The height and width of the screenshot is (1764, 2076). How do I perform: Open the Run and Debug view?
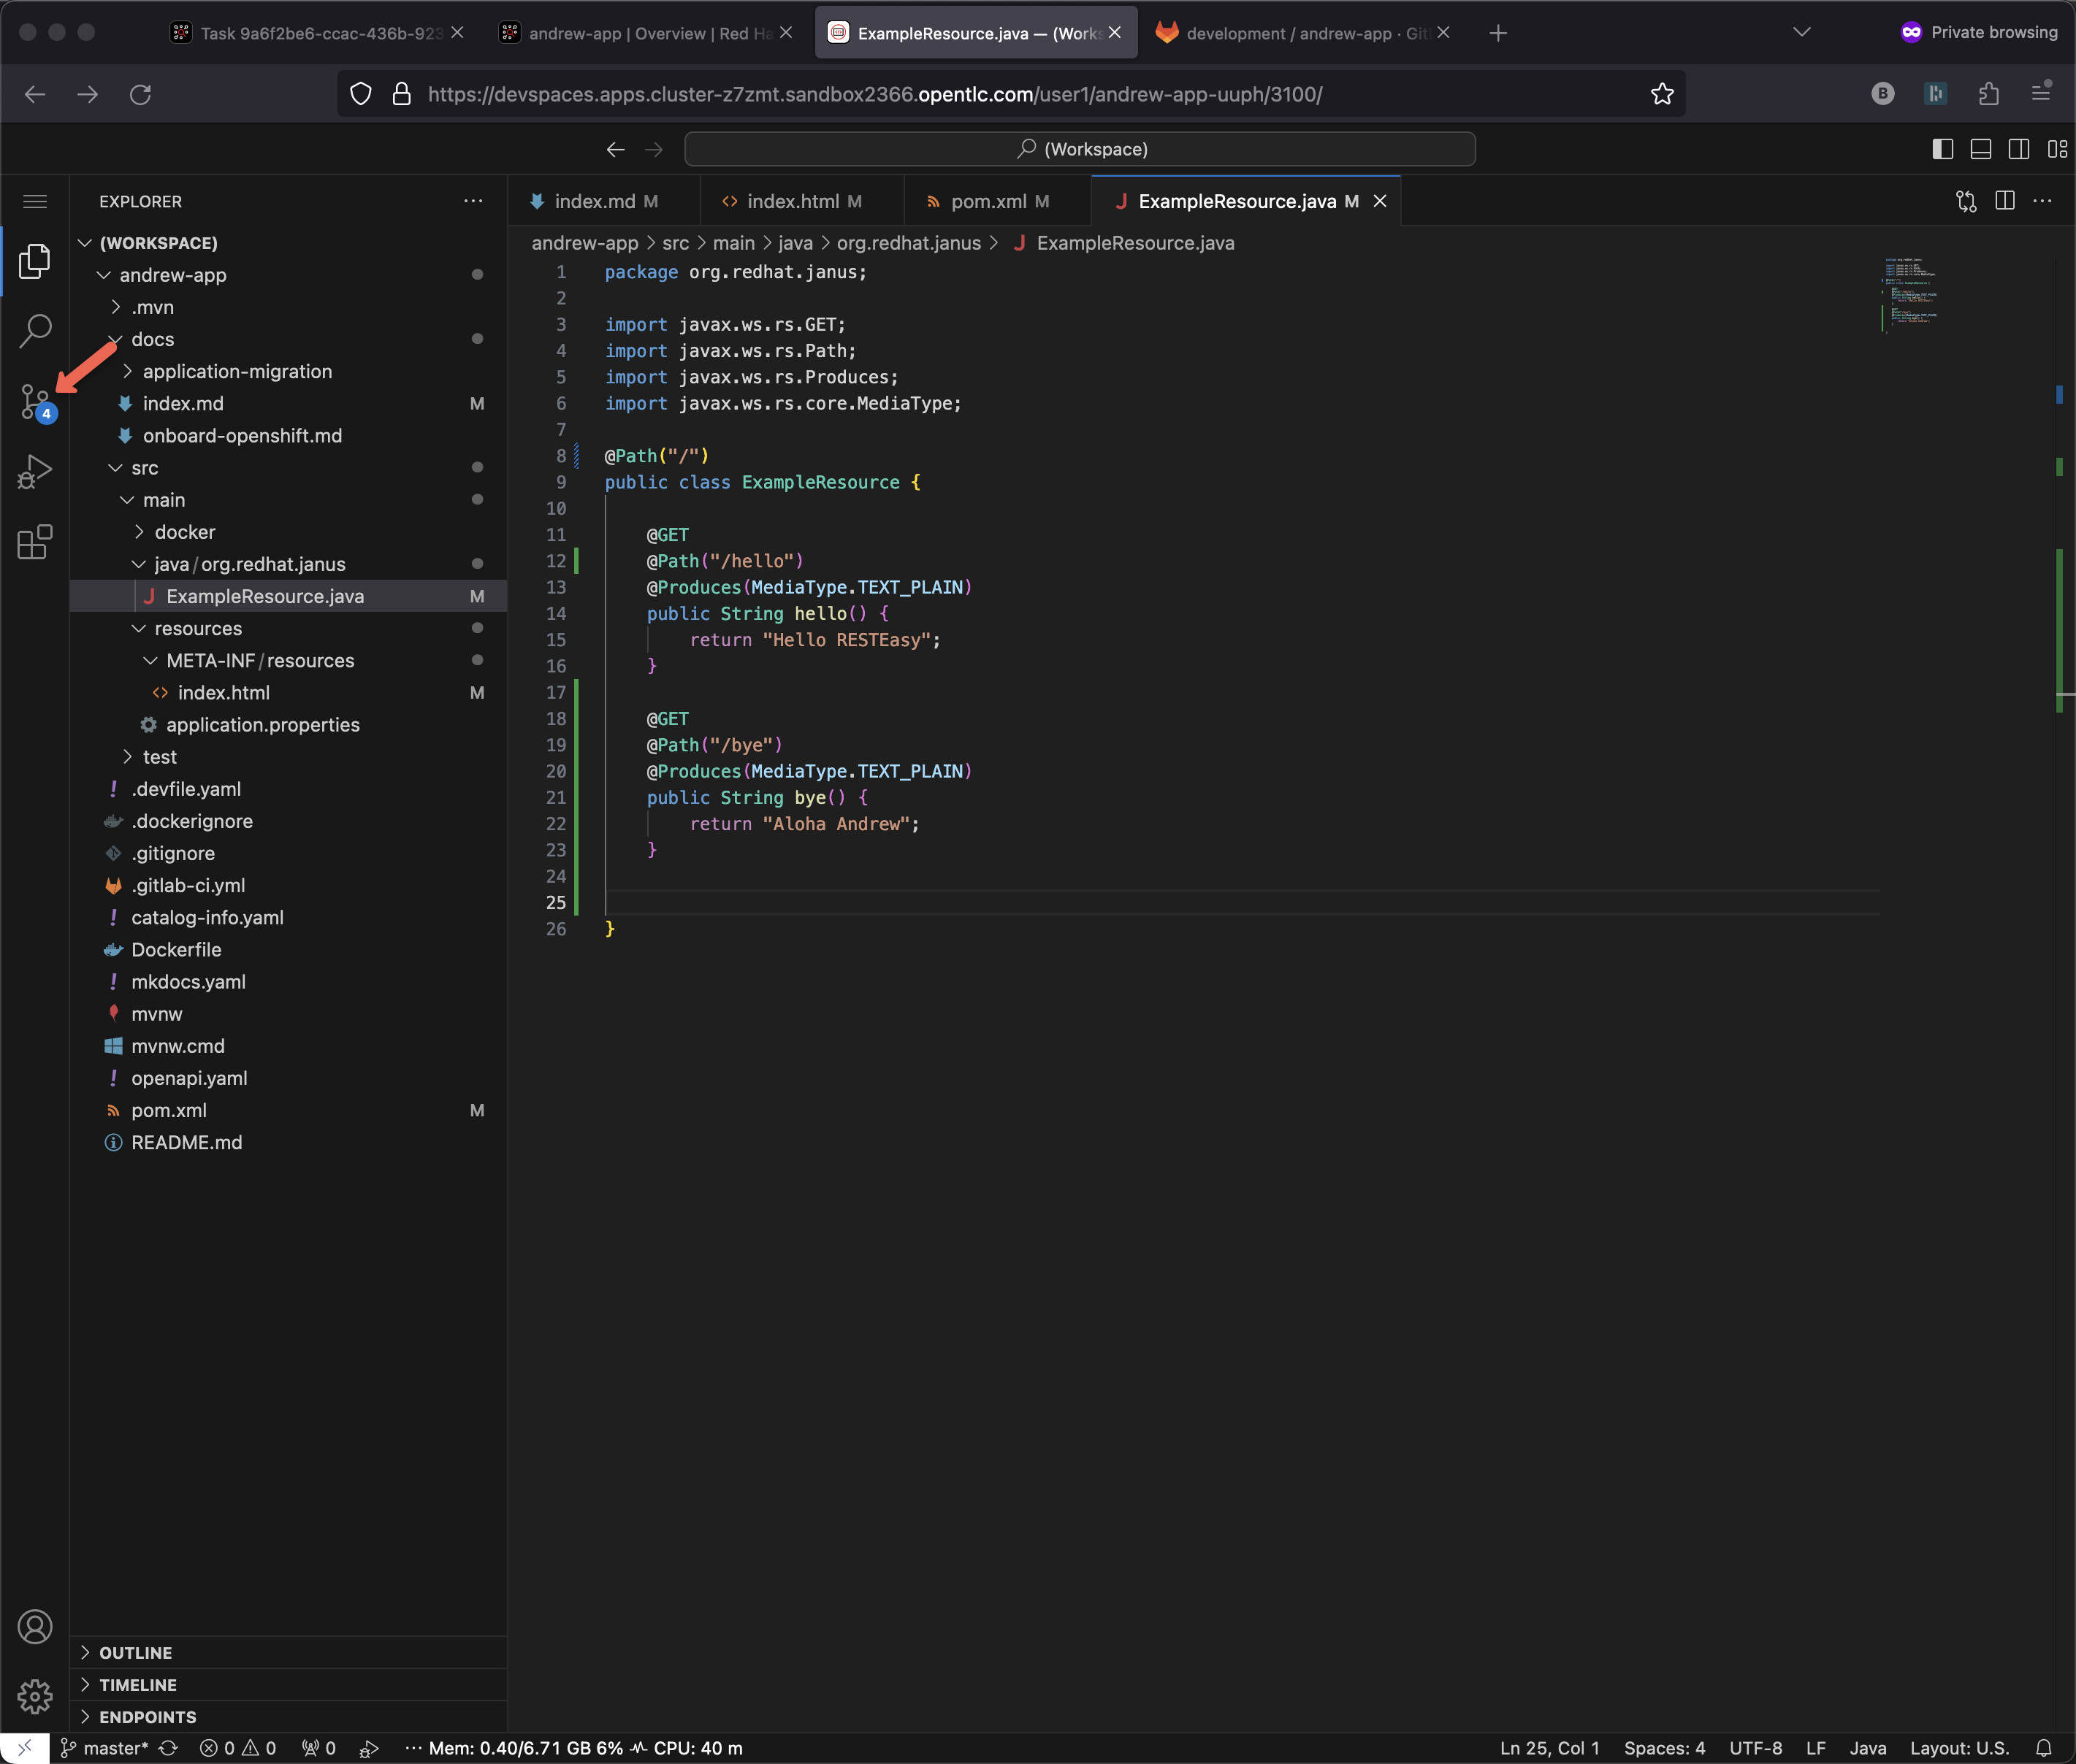tap(35, 472)
